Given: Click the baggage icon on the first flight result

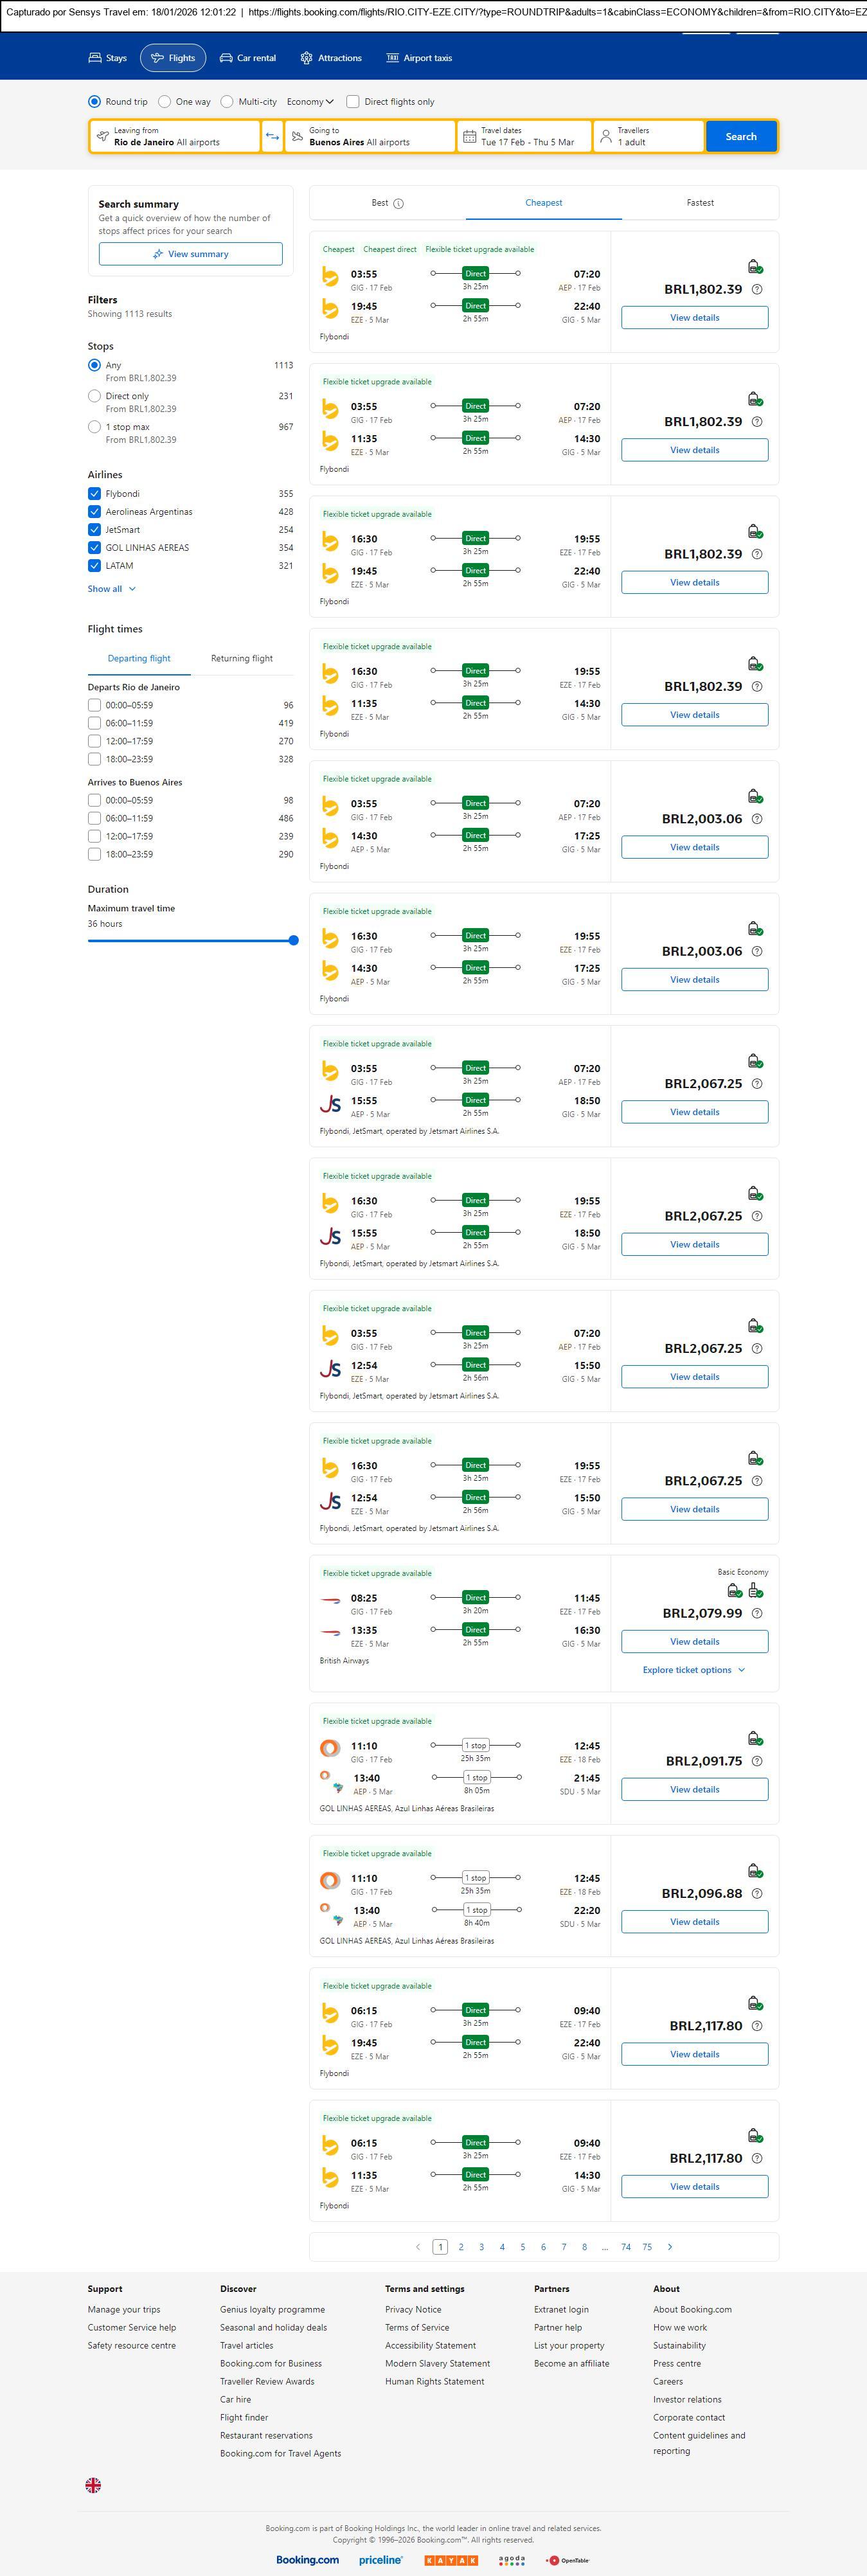Looking at the screenshot, I should pos(755,266).
